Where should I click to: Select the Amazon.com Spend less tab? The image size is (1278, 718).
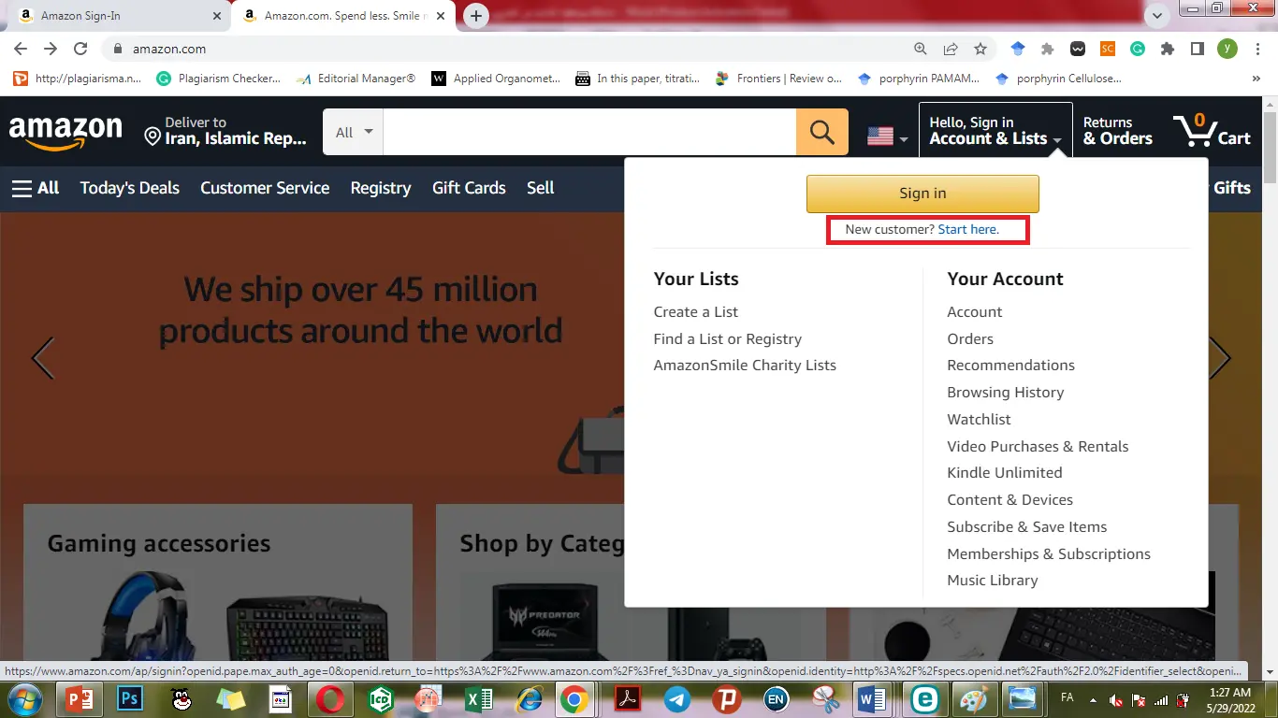coord(345,16)
